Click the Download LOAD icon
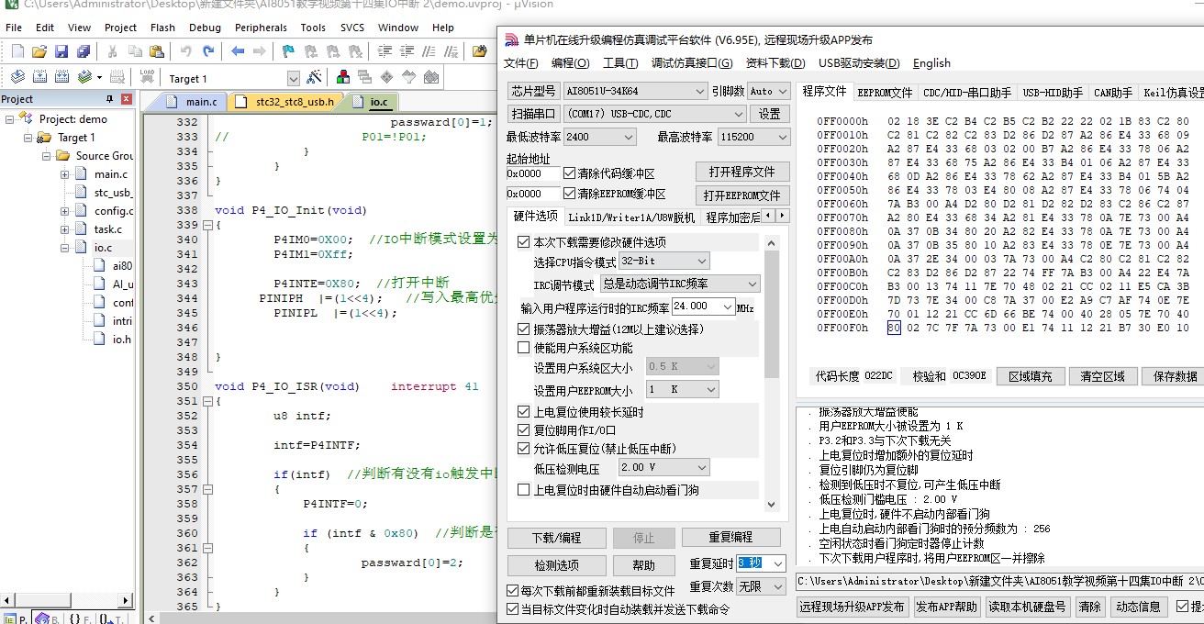This screenshot has height=624, width=1204. [x=147, y=77]
